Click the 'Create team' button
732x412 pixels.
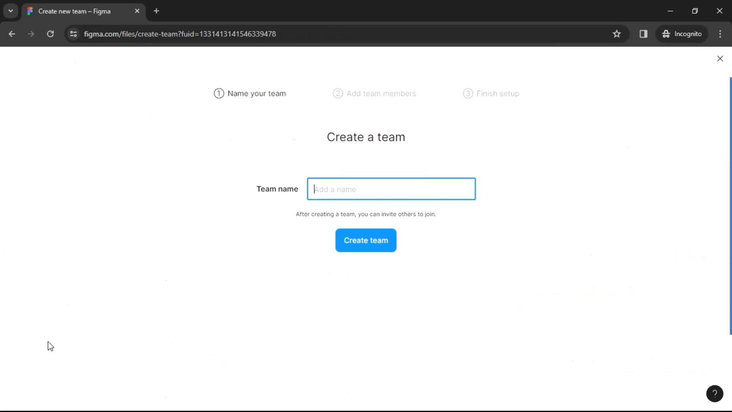pos(366,240)
